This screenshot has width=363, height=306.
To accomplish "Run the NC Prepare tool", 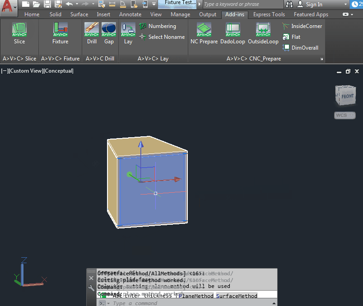I will [x=204, y=33].
